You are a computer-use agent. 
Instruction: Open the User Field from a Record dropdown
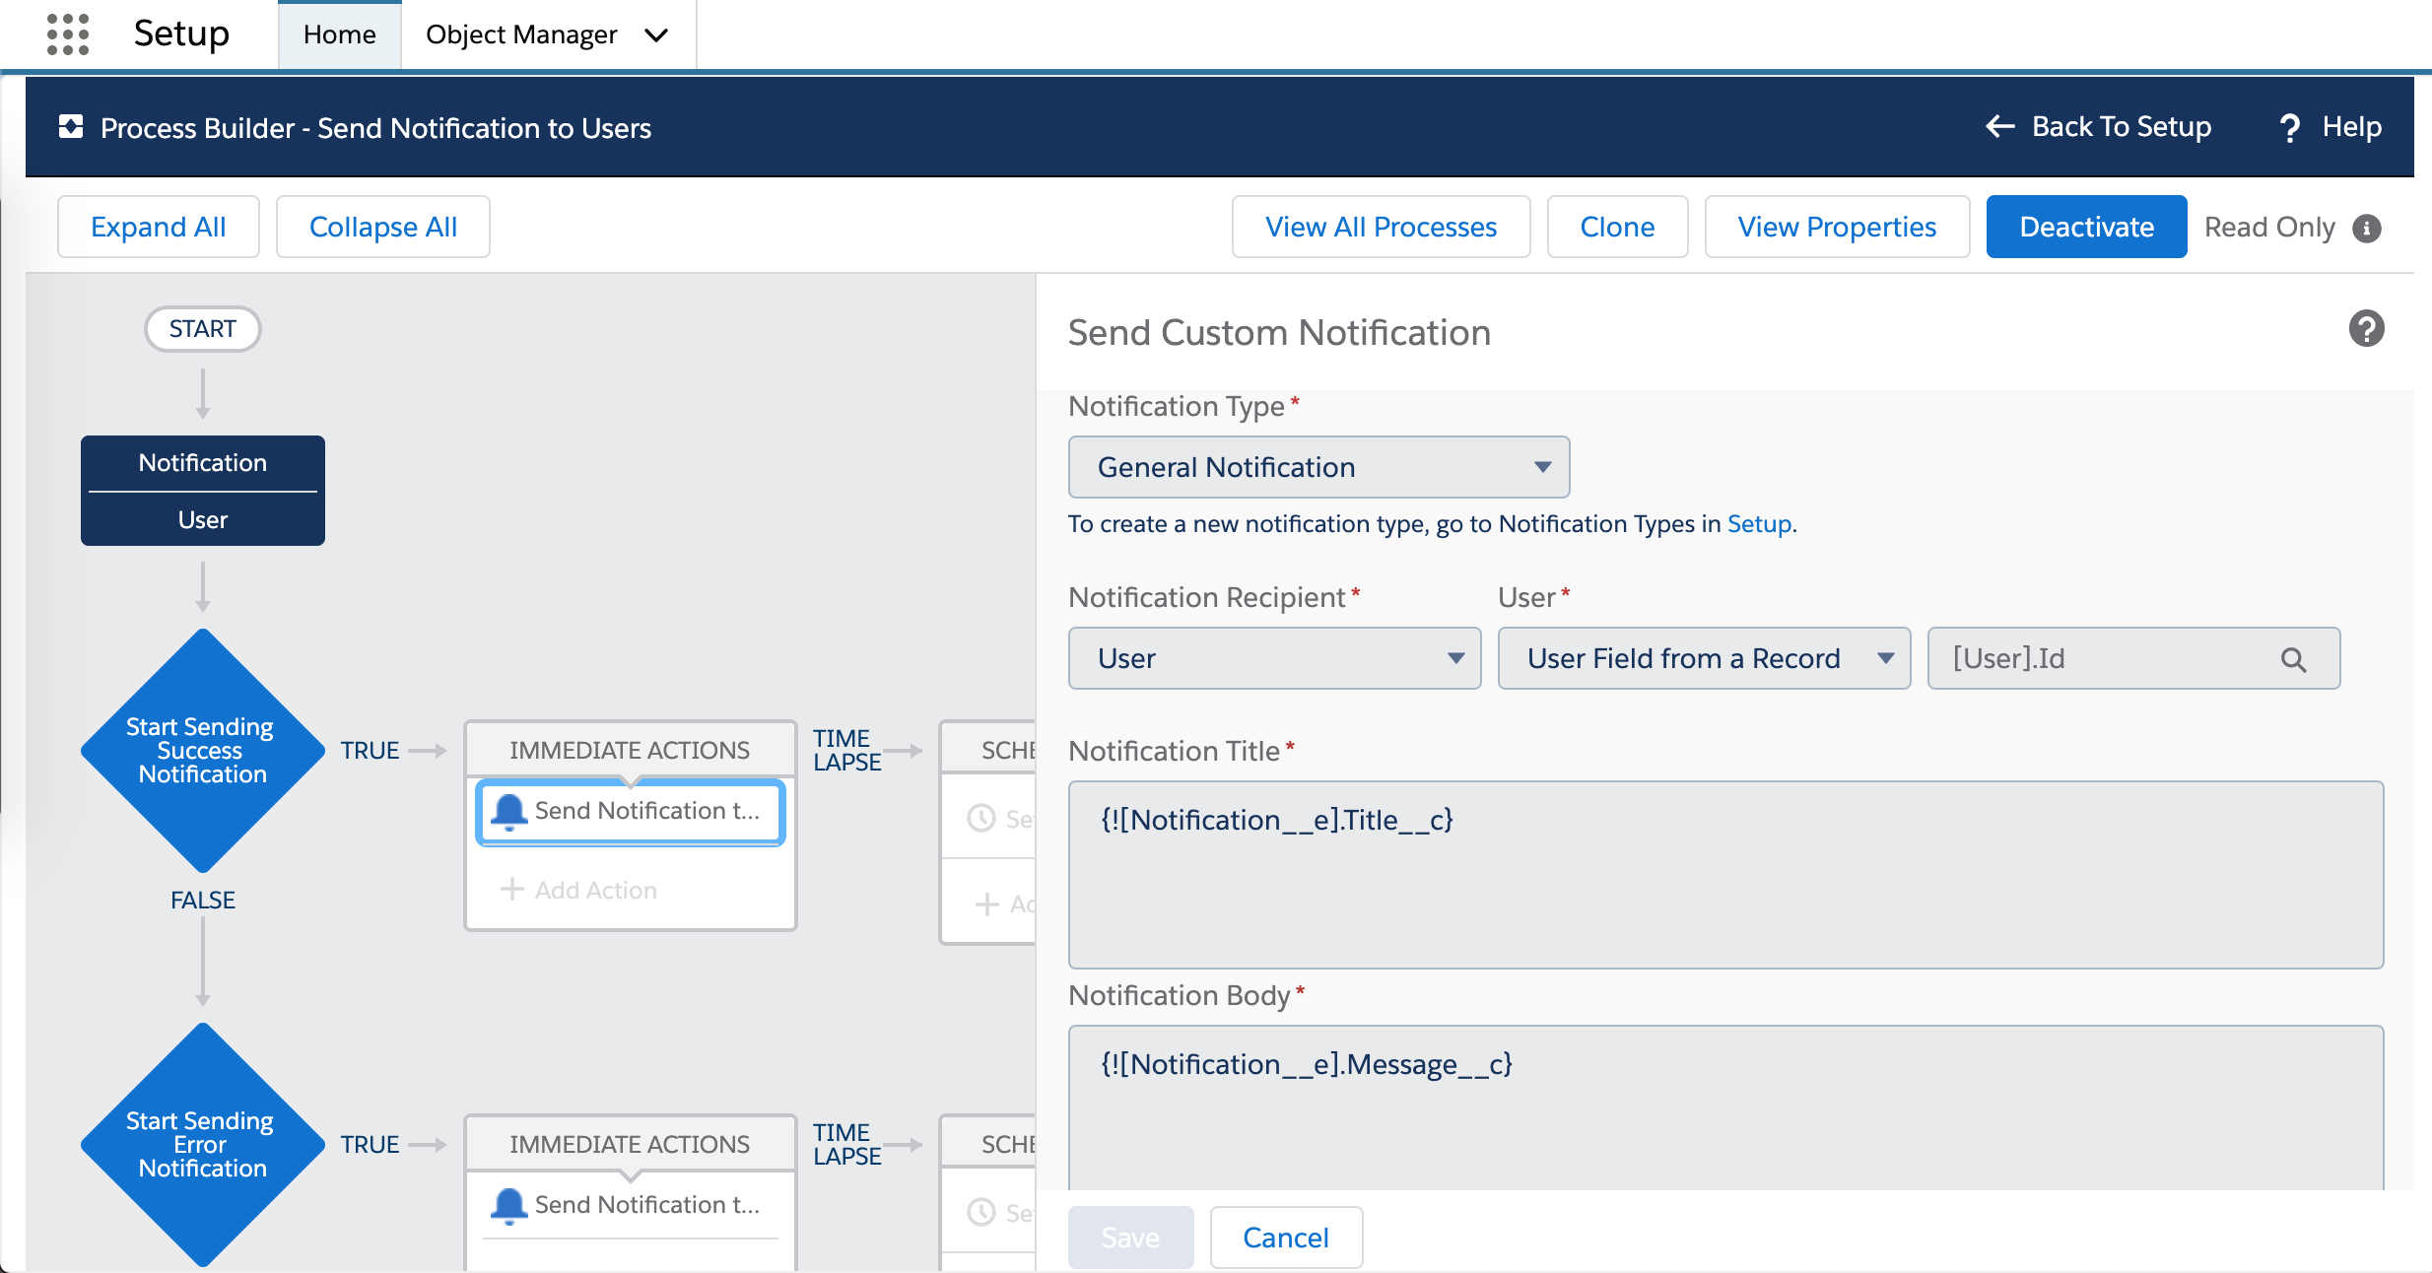click(x=1704, y=658)
